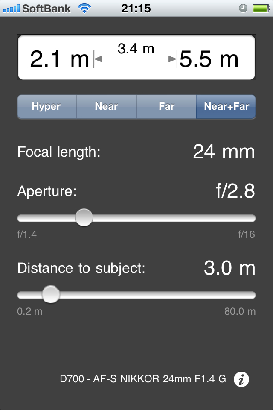273x410 pixels.
Task: Open the D700 camera and lens label
Action: pyautogui.click(x=143, y=379)
